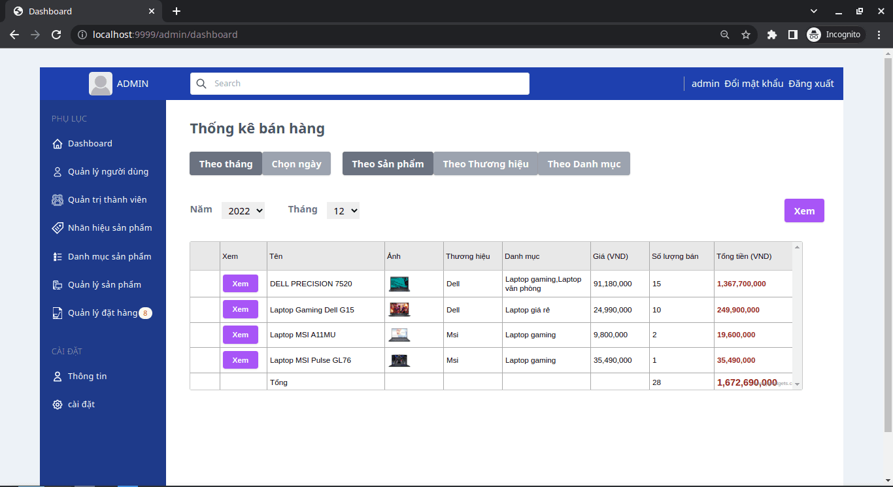The width and height of the screenshot is (893, 487).
Task: Open Quản trị thành viên menu item
Action: [107, 200]
